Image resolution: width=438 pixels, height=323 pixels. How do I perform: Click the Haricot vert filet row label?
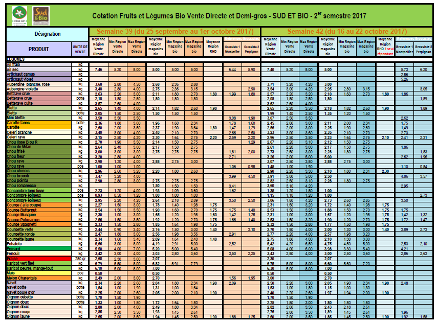pos(39,263)
